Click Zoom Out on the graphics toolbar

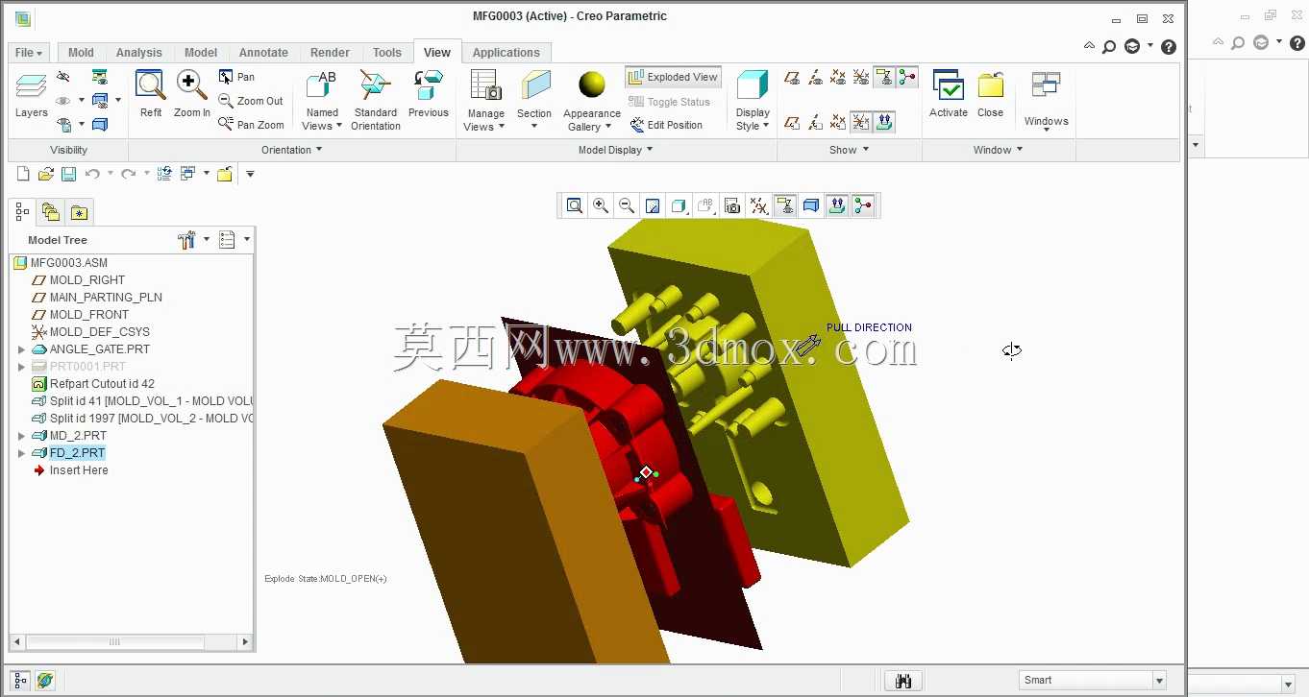tap(627, 205)
